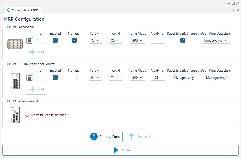Click the Propose Ports button
The width and height of the screenshot is (241, 158).
click(105, 136)
